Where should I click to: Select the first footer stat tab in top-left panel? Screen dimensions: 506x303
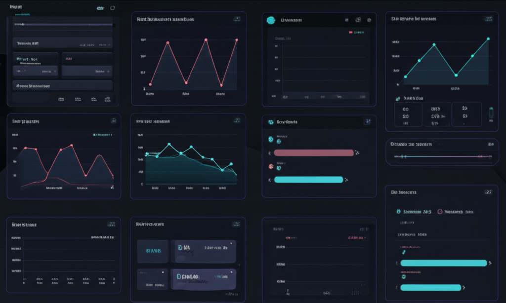61,99
